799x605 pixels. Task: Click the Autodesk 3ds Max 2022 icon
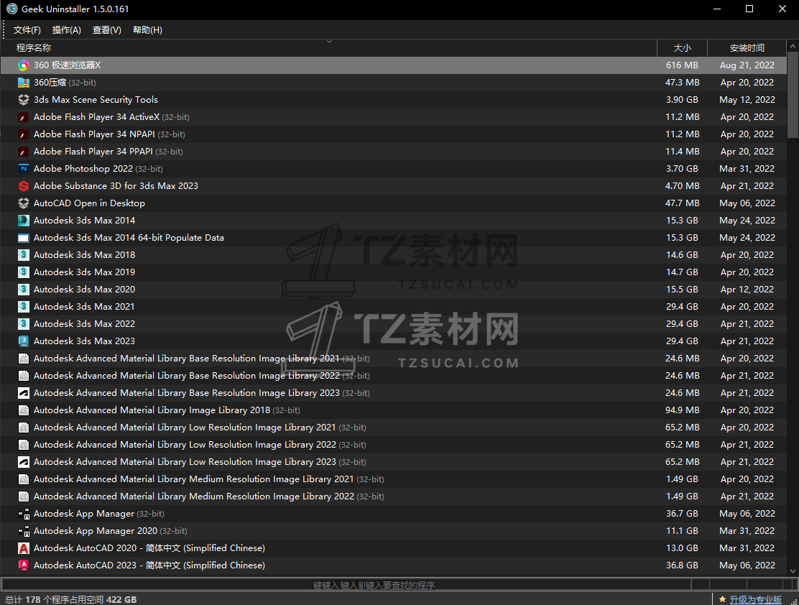pos(24,324)
